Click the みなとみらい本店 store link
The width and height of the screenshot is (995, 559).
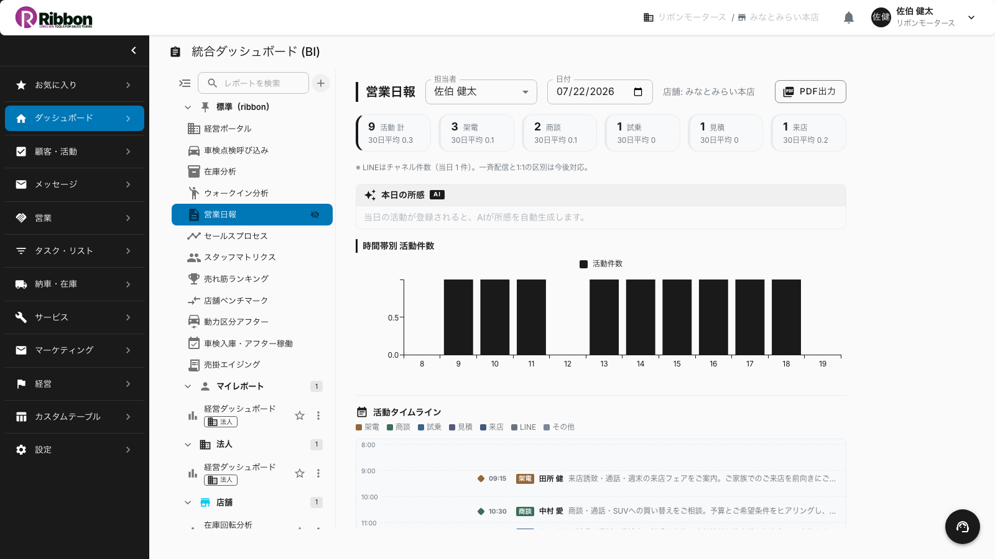click(779, 17)
